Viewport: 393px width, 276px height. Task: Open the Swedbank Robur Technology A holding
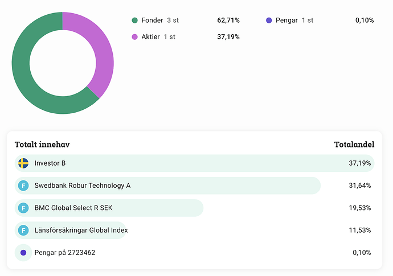tap(194, 186)
